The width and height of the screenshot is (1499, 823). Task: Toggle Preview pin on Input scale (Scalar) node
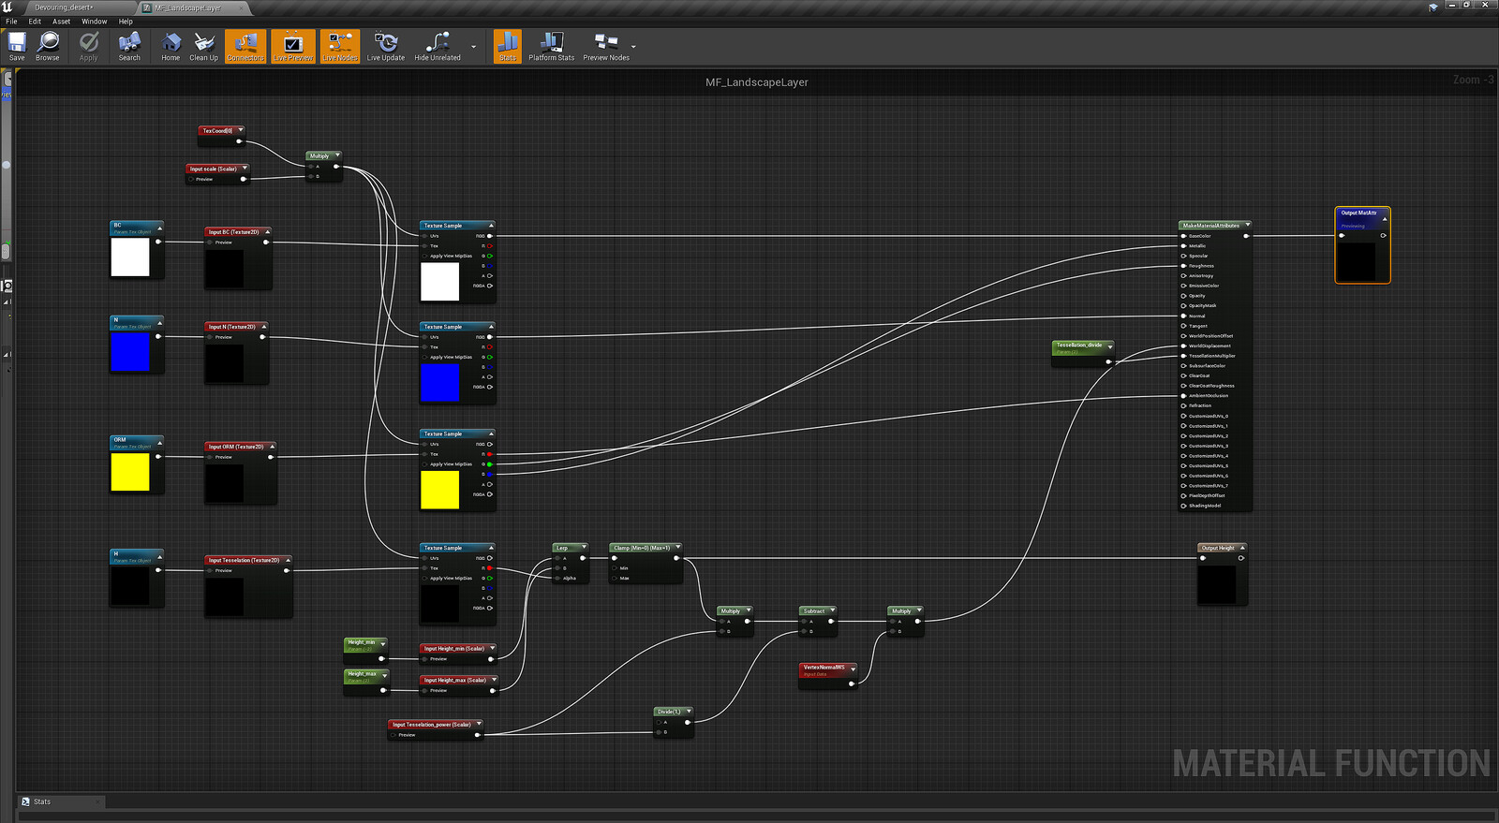tap(191, 179)
